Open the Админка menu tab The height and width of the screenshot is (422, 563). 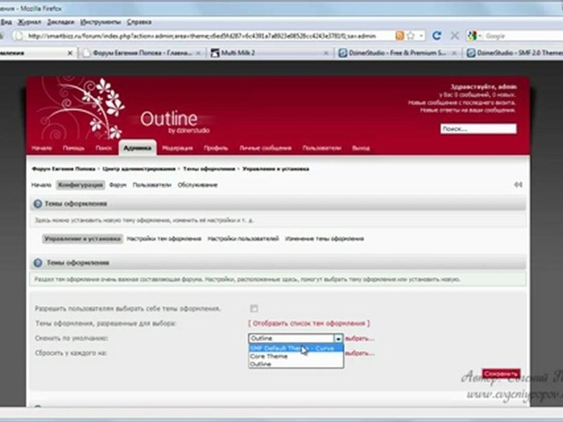click(137, 148)
